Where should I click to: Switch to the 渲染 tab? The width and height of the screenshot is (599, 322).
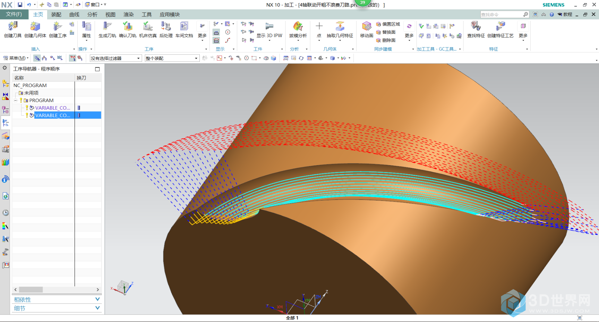coord(129,15)
